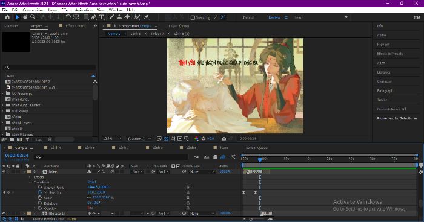
Task: Open the File menu
Action: (5, 10)
